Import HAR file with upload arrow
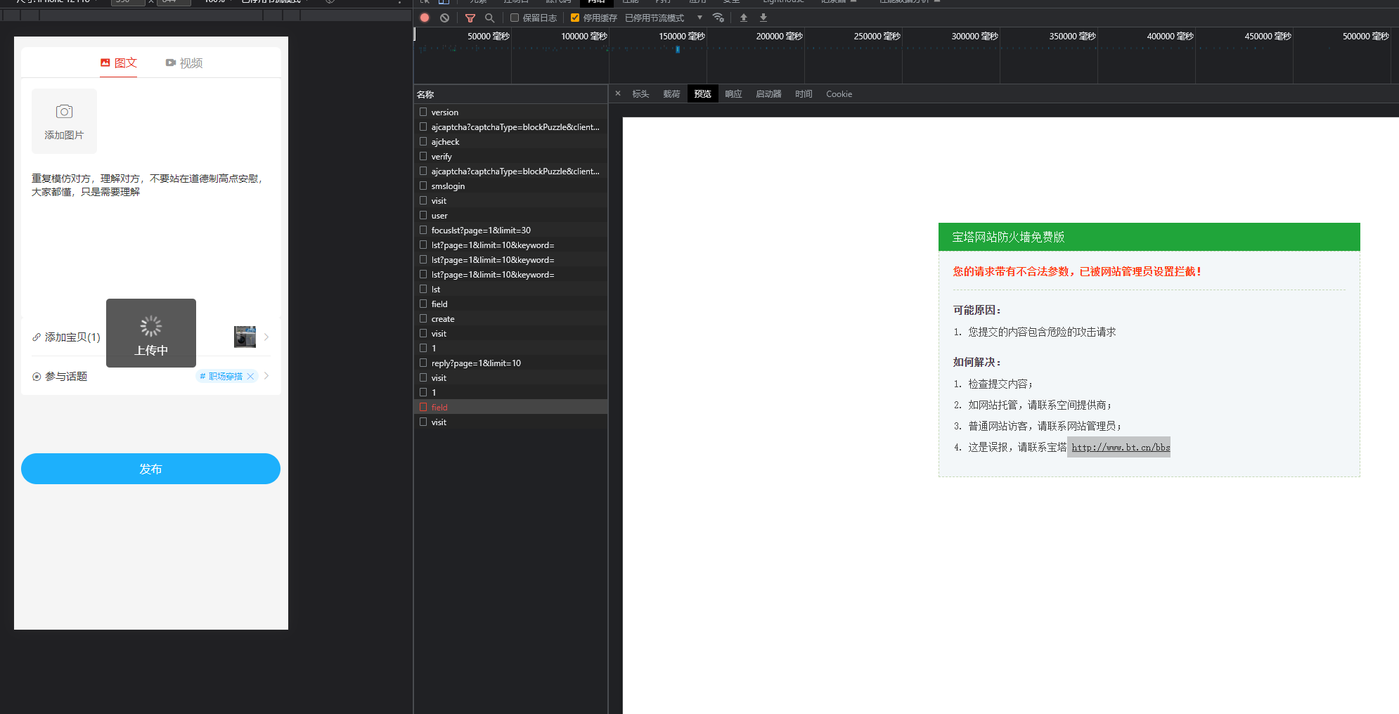This screenshot has width=1399, height=714. (x=744, y=18)
